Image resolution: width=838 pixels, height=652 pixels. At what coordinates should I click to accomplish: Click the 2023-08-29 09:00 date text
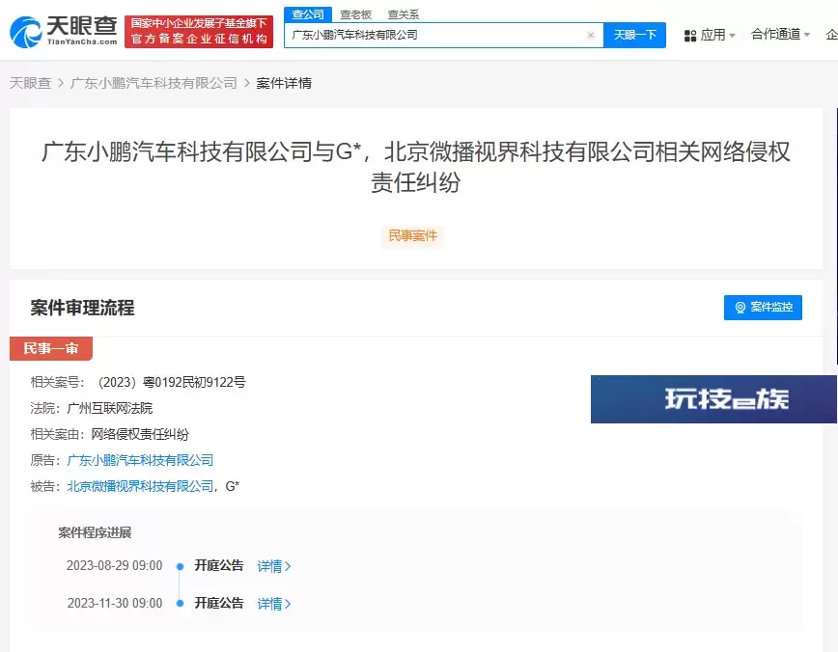[x=114, y=565]
